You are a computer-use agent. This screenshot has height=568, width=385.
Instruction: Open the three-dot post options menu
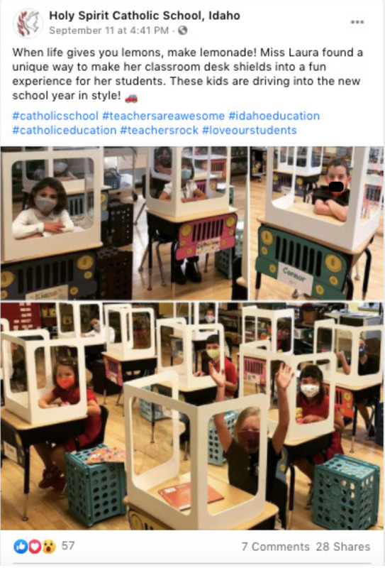point(357,22)
